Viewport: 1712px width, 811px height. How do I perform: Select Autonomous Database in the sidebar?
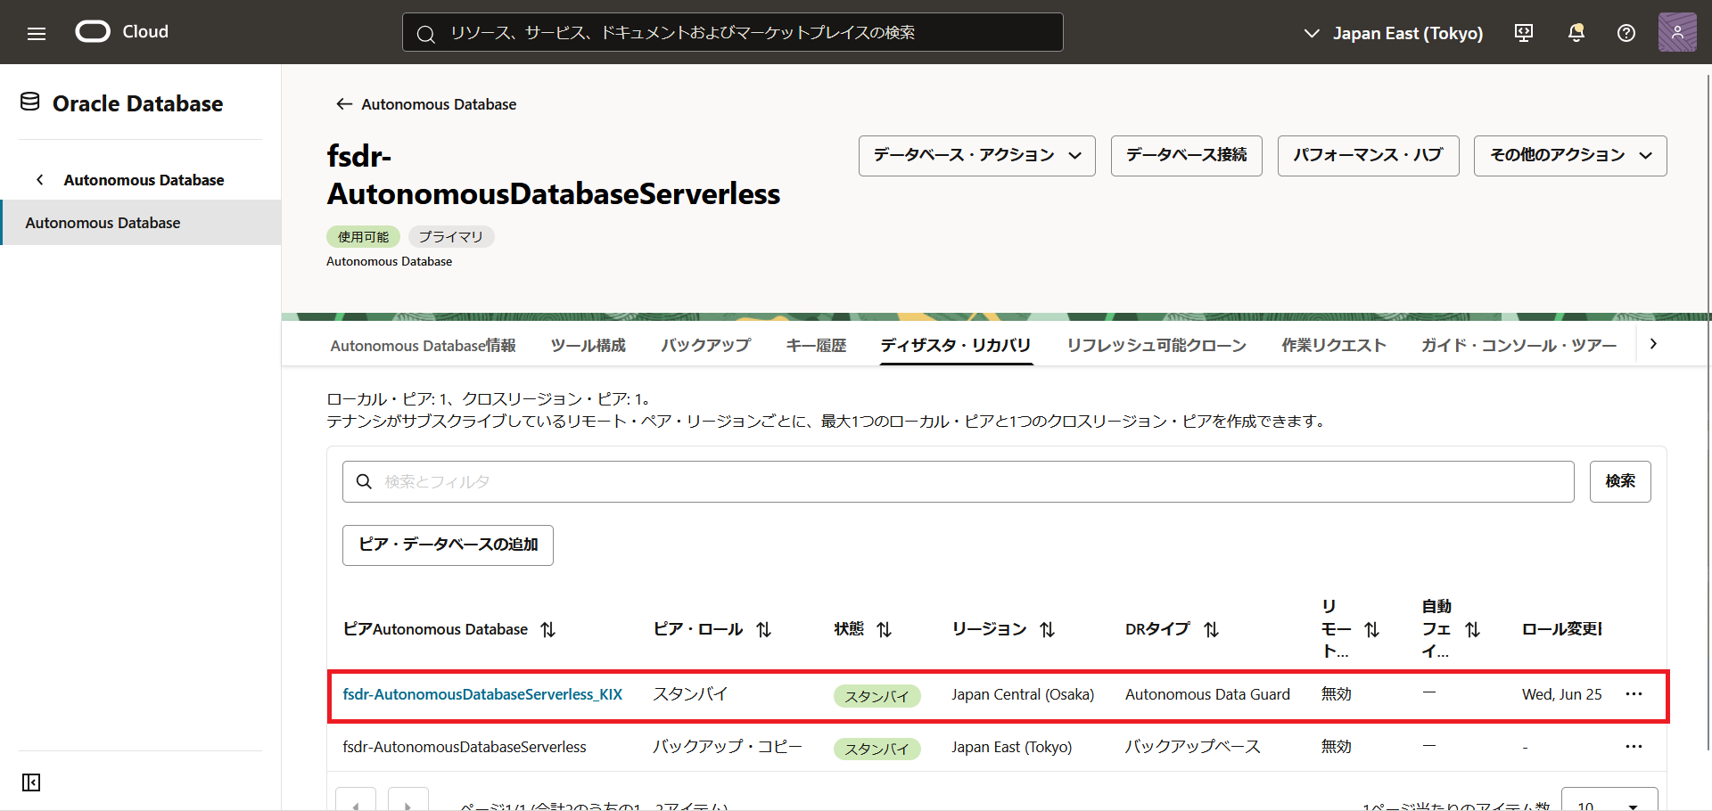tap(141, 223)
